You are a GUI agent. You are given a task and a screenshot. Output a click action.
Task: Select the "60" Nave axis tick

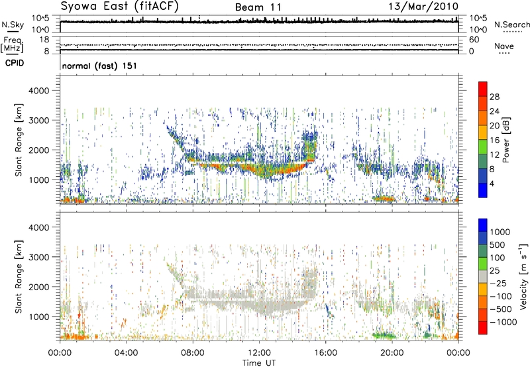pos(474,40)
